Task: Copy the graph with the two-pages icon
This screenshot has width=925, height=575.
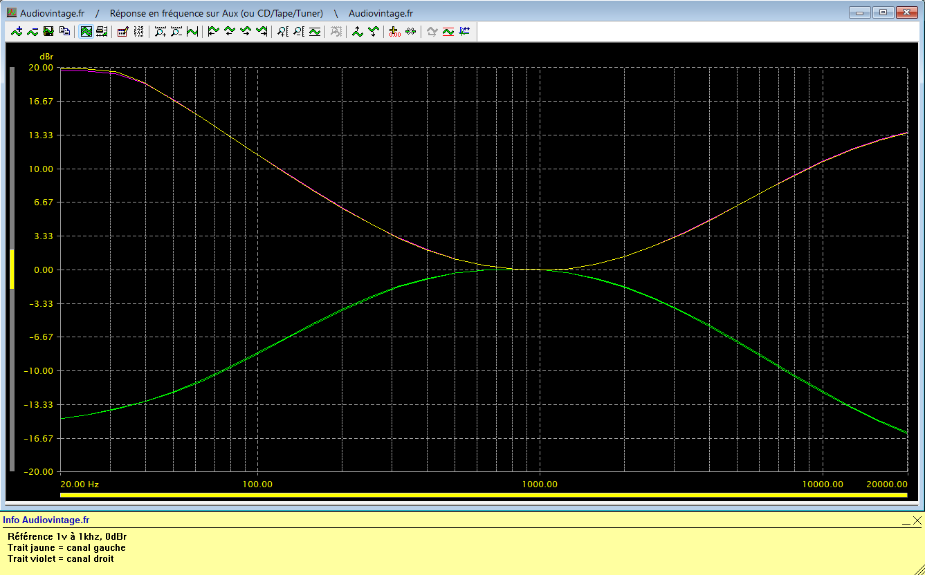Action: click(64, 31)
